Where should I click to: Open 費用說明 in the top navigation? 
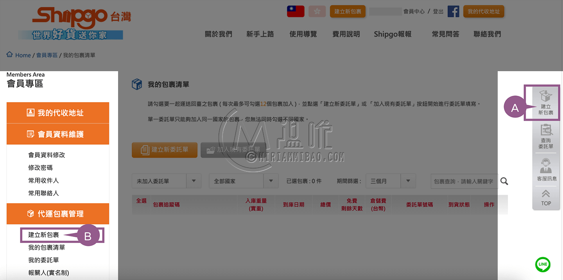pos(346,34)
